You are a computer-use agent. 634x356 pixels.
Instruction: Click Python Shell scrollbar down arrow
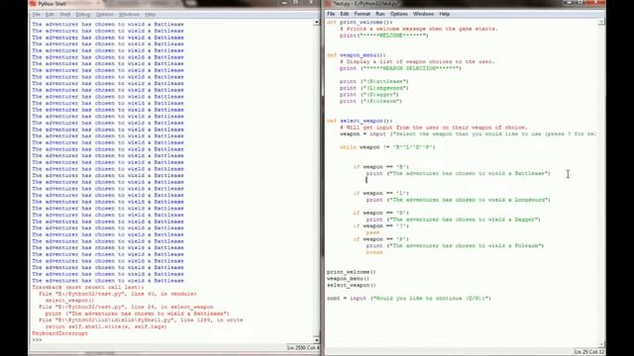[x=316, y=340]
